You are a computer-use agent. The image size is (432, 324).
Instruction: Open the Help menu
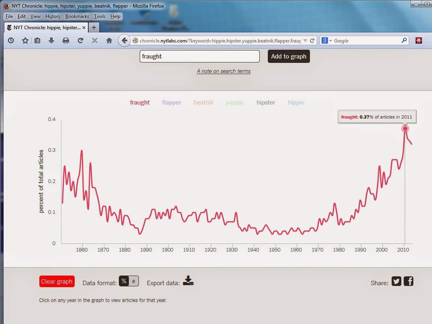pyautogui.click(x=115, y=16)
